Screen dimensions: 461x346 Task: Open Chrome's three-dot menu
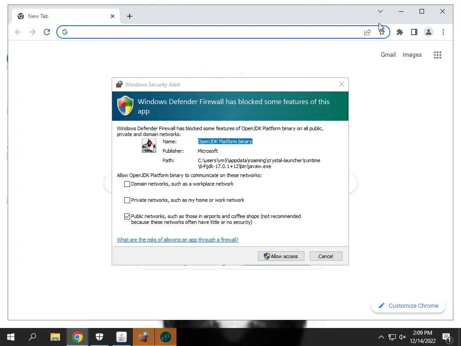(x=443, y=32)
